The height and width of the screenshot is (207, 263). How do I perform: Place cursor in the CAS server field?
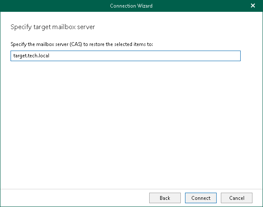tap(125, 56)
